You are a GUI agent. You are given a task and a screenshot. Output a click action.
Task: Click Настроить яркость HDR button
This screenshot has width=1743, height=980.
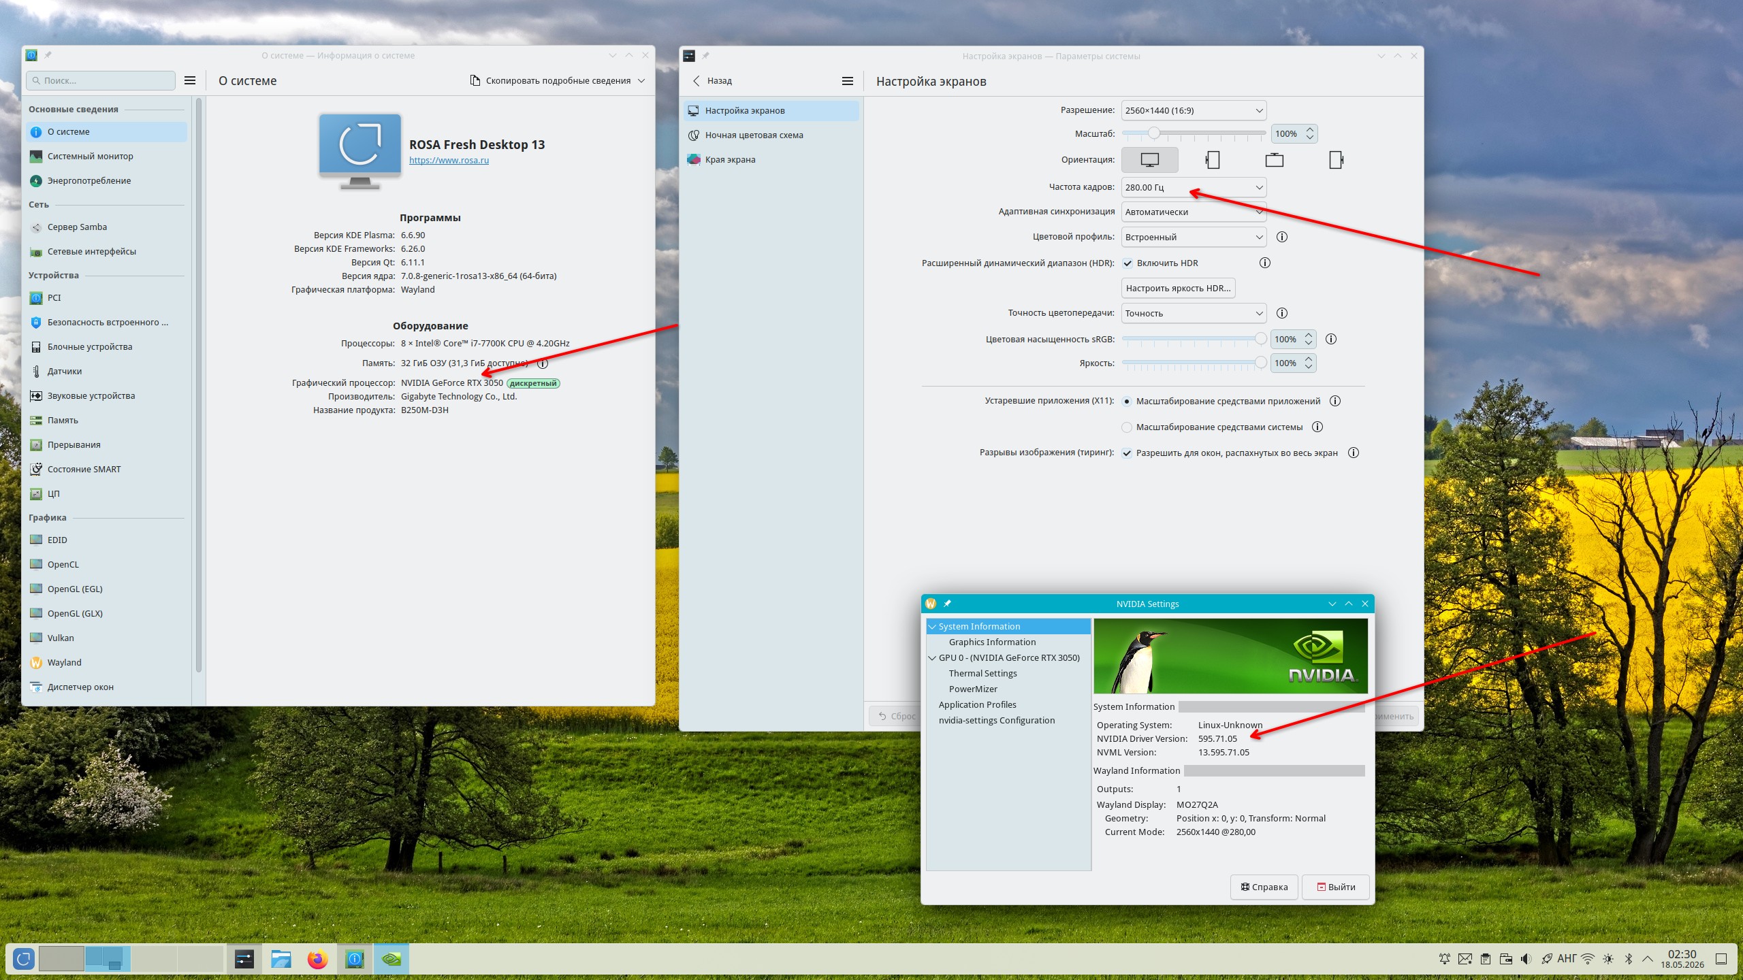[1178, 289]
